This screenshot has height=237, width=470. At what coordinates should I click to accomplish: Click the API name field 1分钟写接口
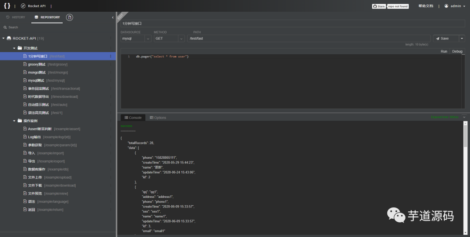[x=293, y=23]
